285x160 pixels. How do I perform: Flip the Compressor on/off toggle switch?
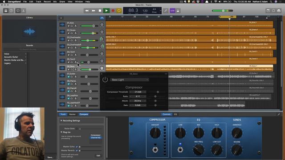155,150
